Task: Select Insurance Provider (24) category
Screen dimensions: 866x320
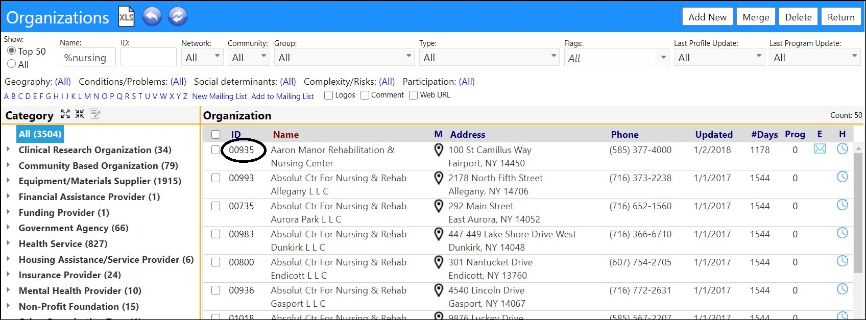Action: (70, 275)
